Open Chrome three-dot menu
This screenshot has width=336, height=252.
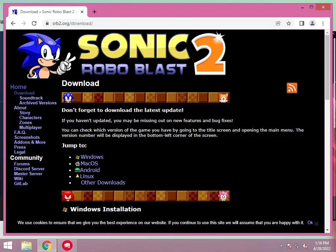[323, 23]
